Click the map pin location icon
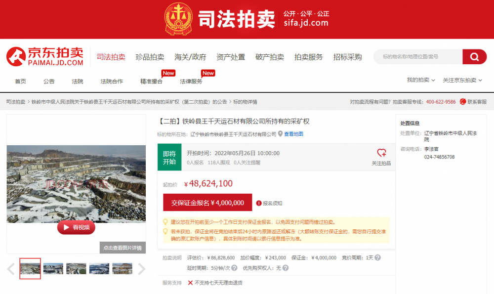494x294 pixels. 280,134
